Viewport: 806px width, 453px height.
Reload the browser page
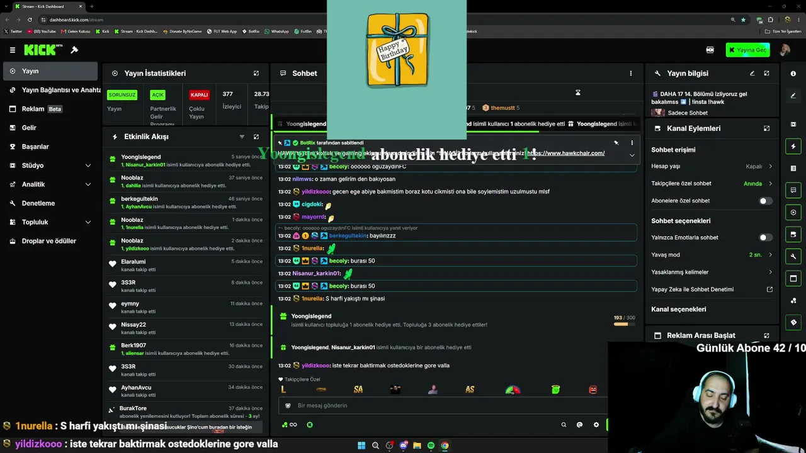point(30,20)
